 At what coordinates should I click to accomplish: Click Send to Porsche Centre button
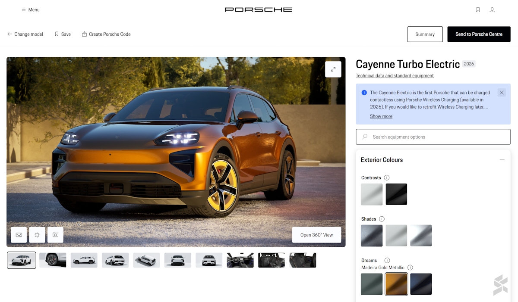click(479, 34)
